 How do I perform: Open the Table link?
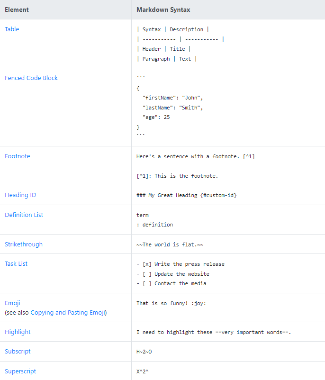point(12,29)
